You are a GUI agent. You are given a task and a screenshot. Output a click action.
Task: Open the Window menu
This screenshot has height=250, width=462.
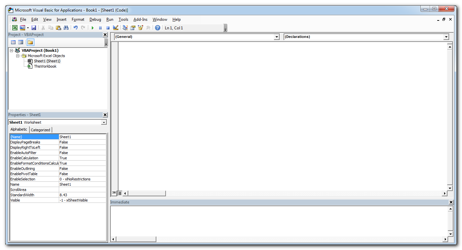pos(160,19)
